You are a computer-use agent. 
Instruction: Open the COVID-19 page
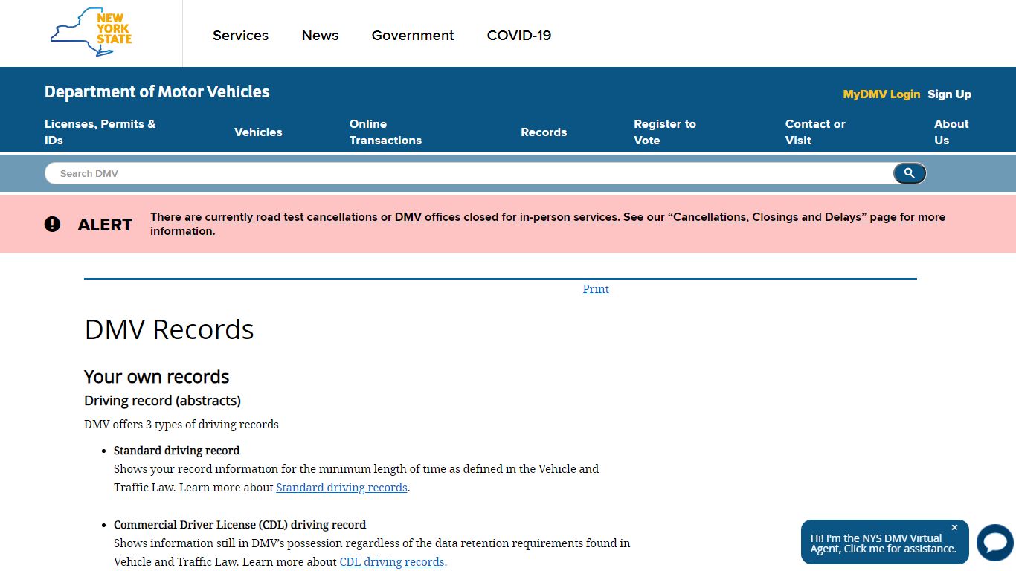pos(519,35)
